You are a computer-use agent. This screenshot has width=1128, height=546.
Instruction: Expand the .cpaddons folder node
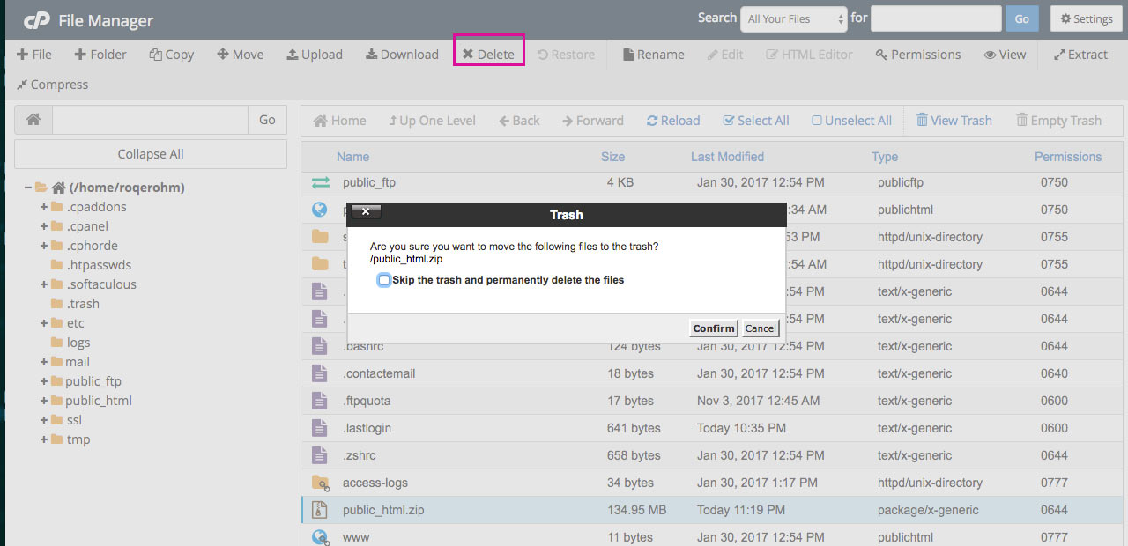click(x=44, y=207)
